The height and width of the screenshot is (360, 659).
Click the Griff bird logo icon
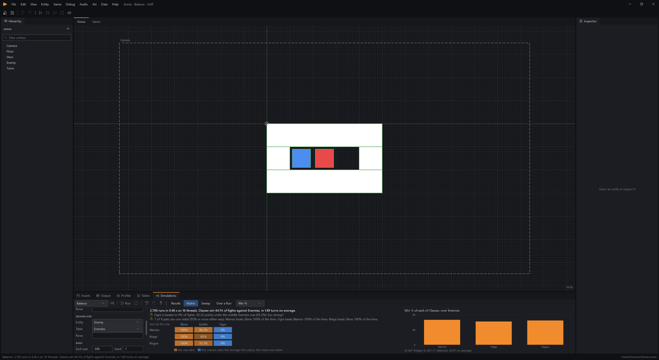click(5, 4)
